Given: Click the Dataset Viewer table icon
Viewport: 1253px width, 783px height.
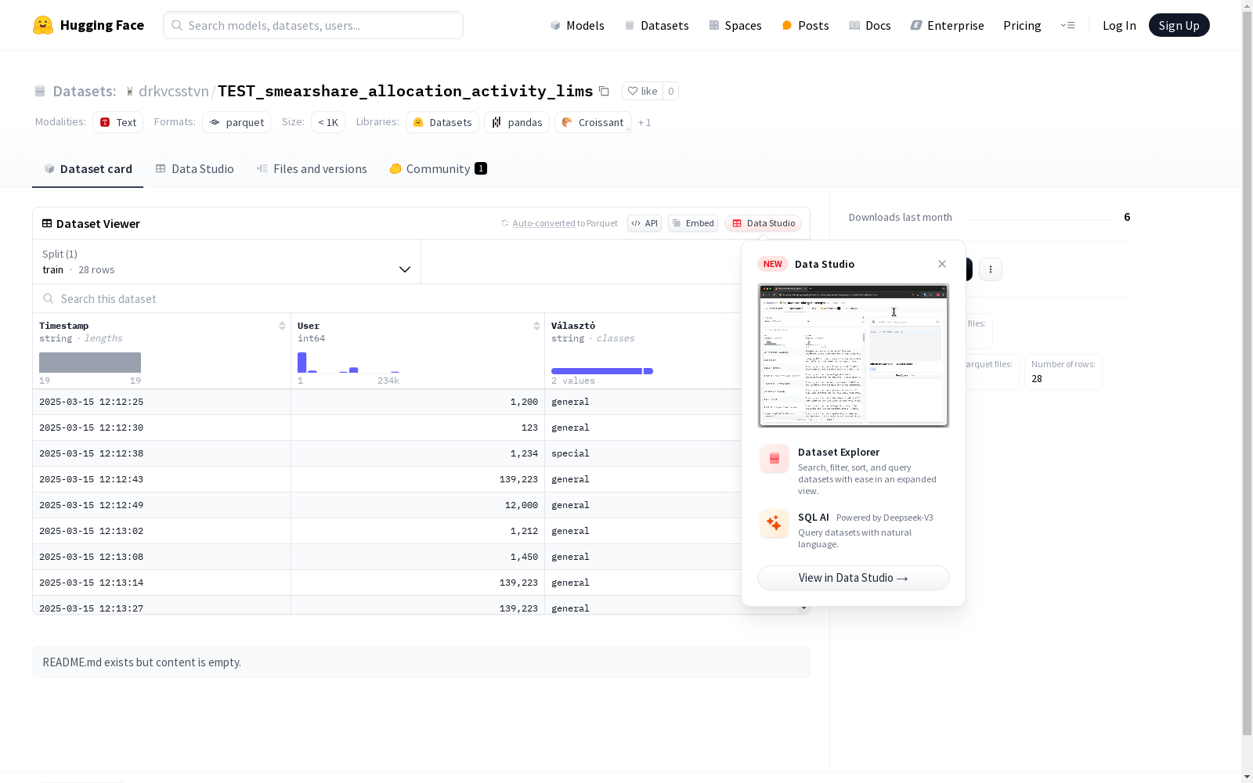Looking at the screenshot, I should (x=47, y=223).
